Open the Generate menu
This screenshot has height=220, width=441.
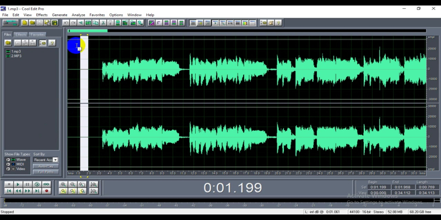[x=60, y=15]
